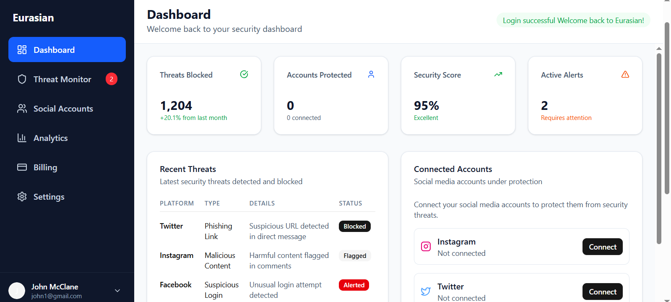Click the Threat Monitor red notification badge
671x302 pixels.
[x=112, y=79]
